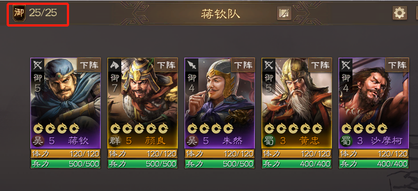Click the archer troop icon on 蒋钦's card
This screenshot has height=191, width=418.
38,65
